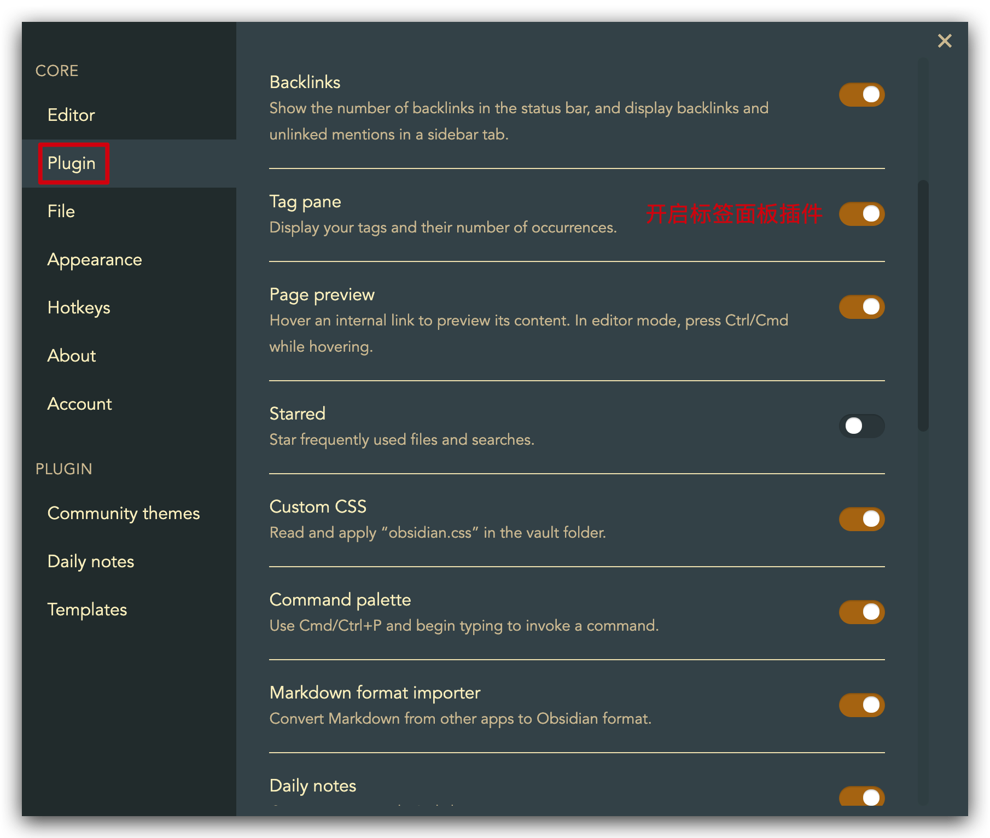Image resolution: width=990 pixels, height=838 pixels.
Task: Open Daily notes options in the sidebar
Action: 129,562
